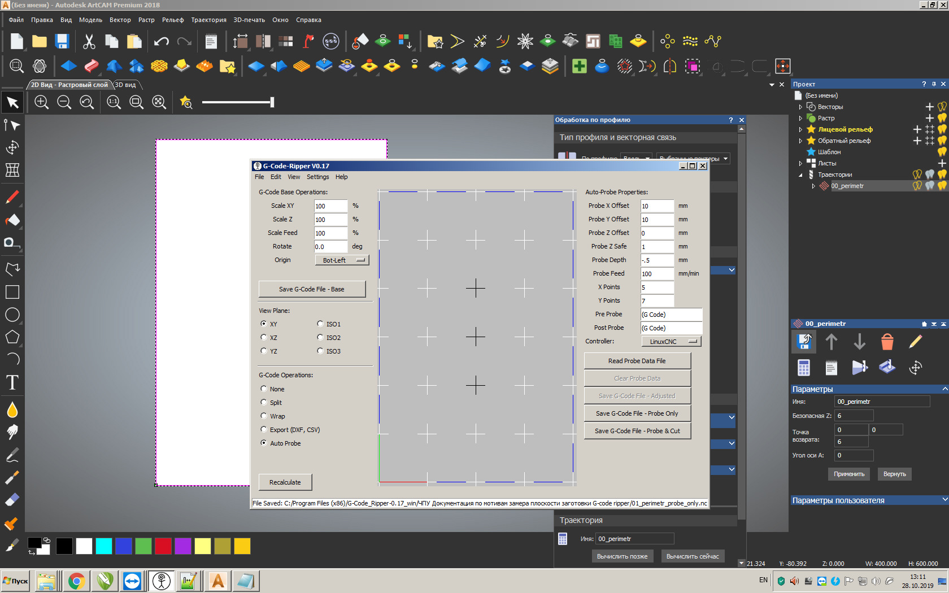949x593 pixels.
Task: Activate the Text tool
Action: click(x=12, y=382)
